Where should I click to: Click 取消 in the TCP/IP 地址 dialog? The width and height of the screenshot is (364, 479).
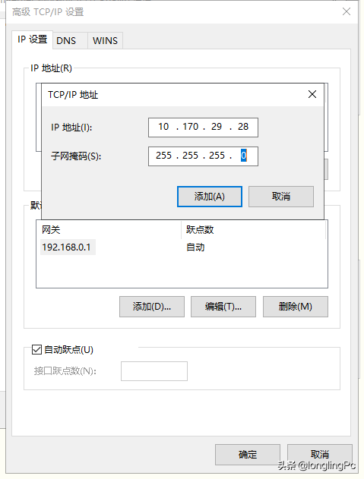[x=281, y=197]
